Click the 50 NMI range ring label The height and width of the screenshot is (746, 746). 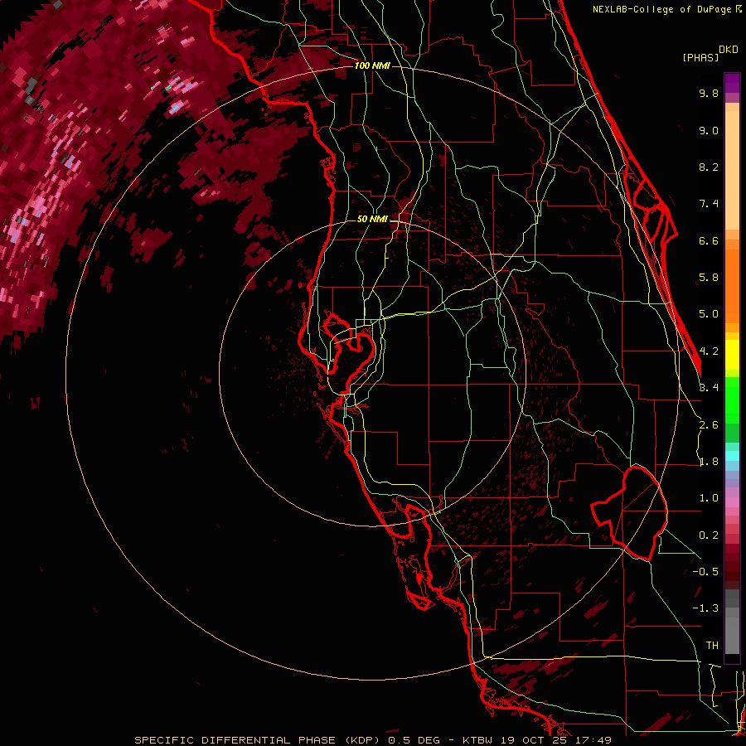pyautogui.click(x=372, y=219)
